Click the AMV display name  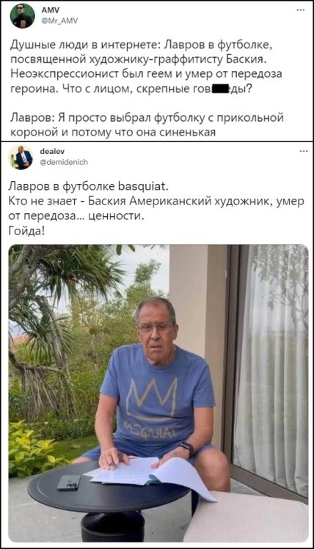point(48,10)
